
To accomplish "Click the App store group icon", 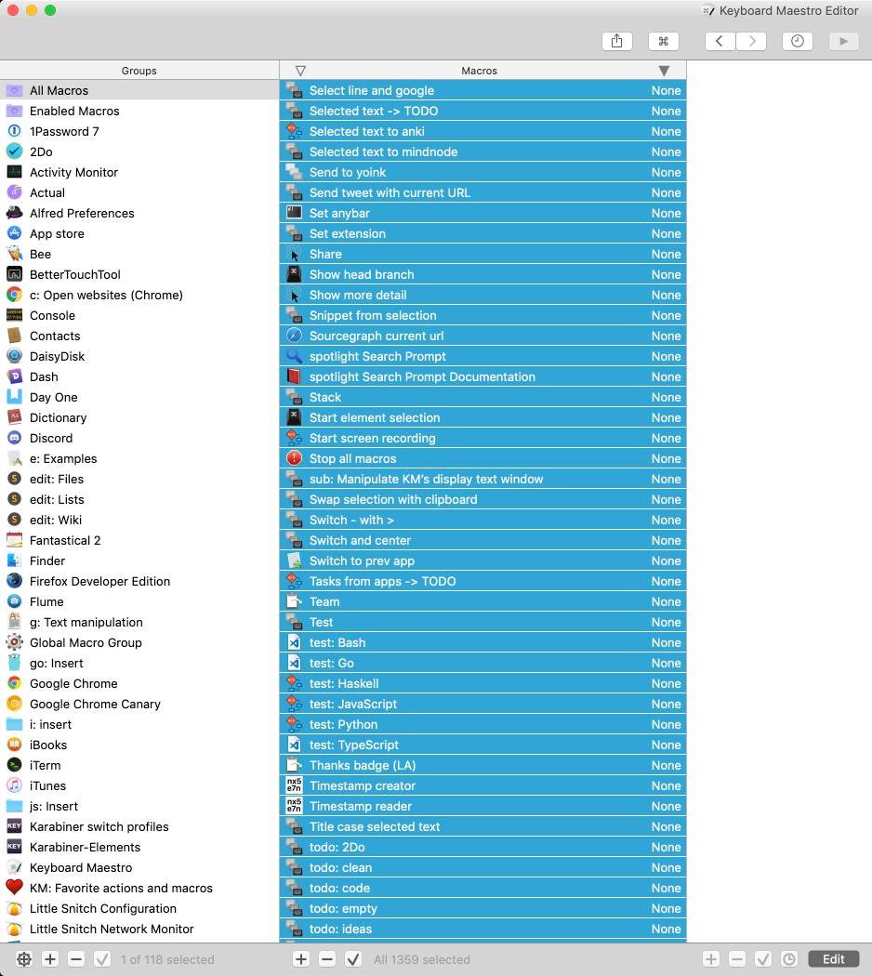I will coord(14,233).
